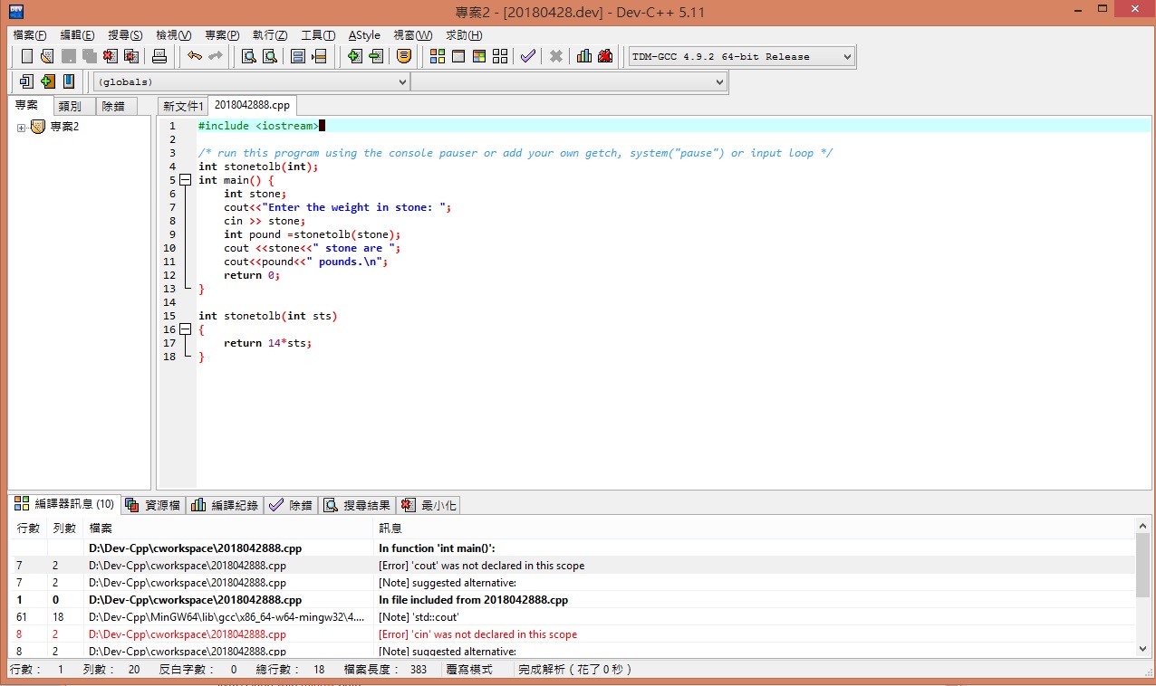Click the Compile icon with four colored squares

[438, 56]
